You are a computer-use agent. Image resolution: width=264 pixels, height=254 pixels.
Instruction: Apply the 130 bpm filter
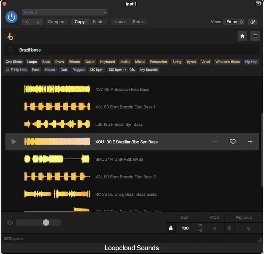click(x=96, y=70)
